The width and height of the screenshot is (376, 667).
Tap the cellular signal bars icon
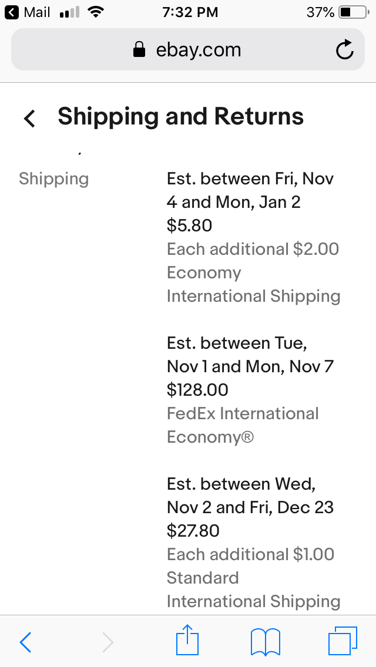pyautogui.click(x=69, y=12)
